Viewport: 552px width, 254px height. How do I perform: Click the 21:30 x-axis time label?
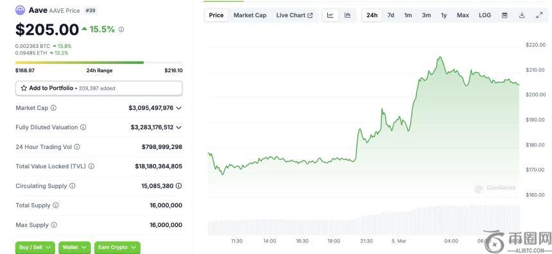pos(366,241)
